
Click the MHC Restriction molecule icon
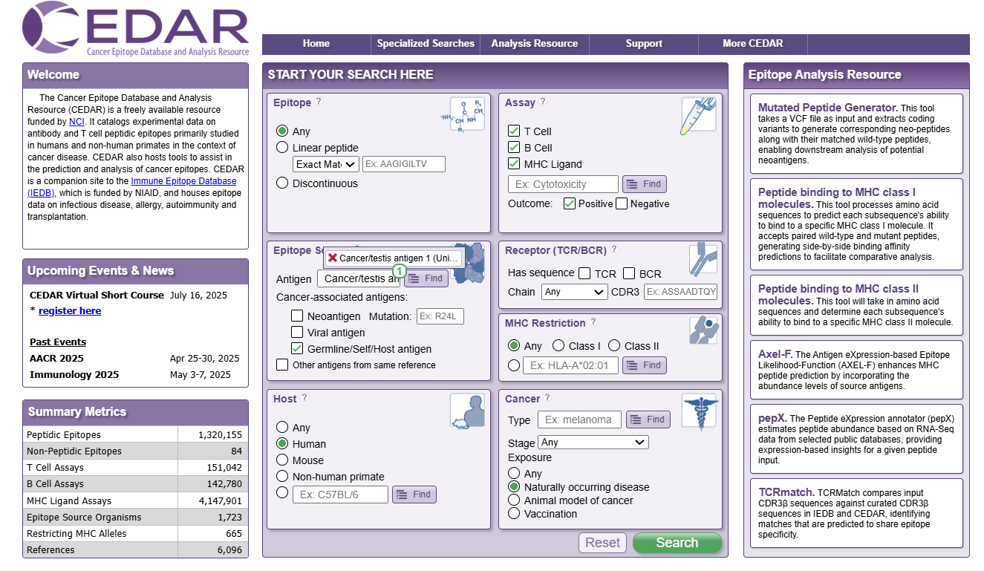click(x=703, y=330)
